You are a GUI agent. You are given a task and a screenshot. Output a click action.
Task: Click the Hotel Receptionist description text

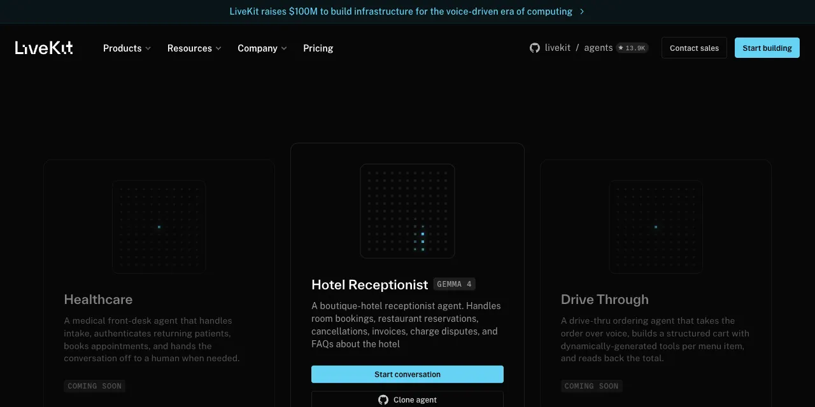406,325
